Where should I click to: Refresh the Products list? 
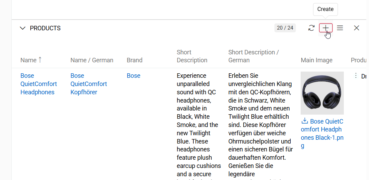coord(311,28)
